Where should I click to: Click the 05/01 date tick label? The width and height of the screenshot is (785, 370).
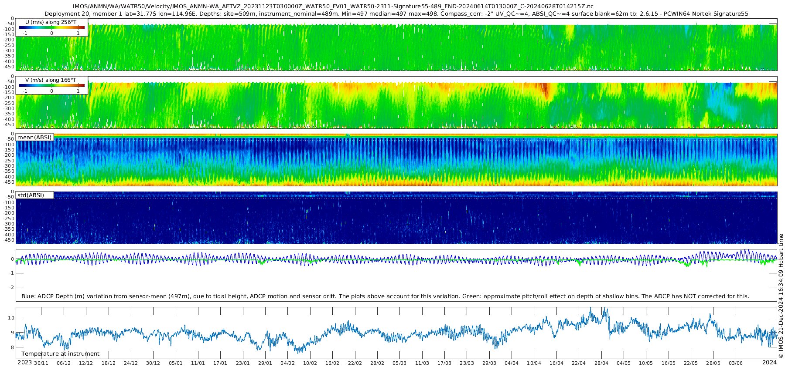[x=175, y=363]
